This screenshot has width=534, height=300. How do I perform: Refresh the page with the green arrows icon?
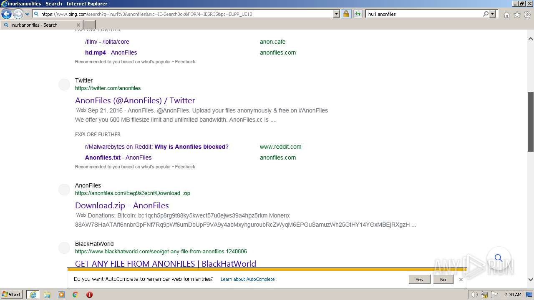click(358, 14)
